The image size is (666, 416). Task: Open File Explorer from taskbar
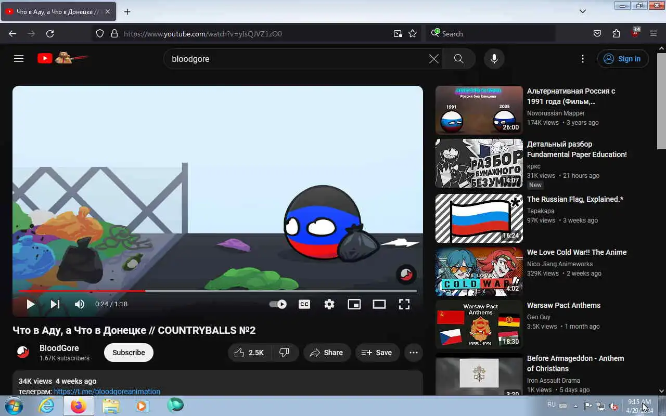[x=110, y=406]
